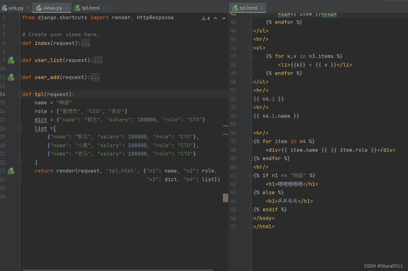
Task: Click folded ... placeholder after def user_add(request):
Action: (95, 77)
